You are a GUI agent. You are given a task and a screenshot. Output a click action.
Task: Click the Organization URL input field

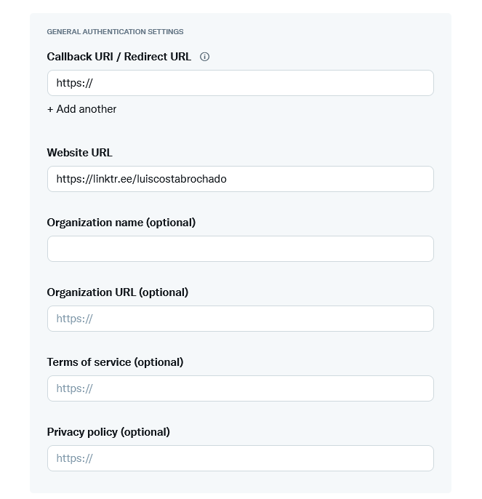pyautogui.click(x=240, y=319)
